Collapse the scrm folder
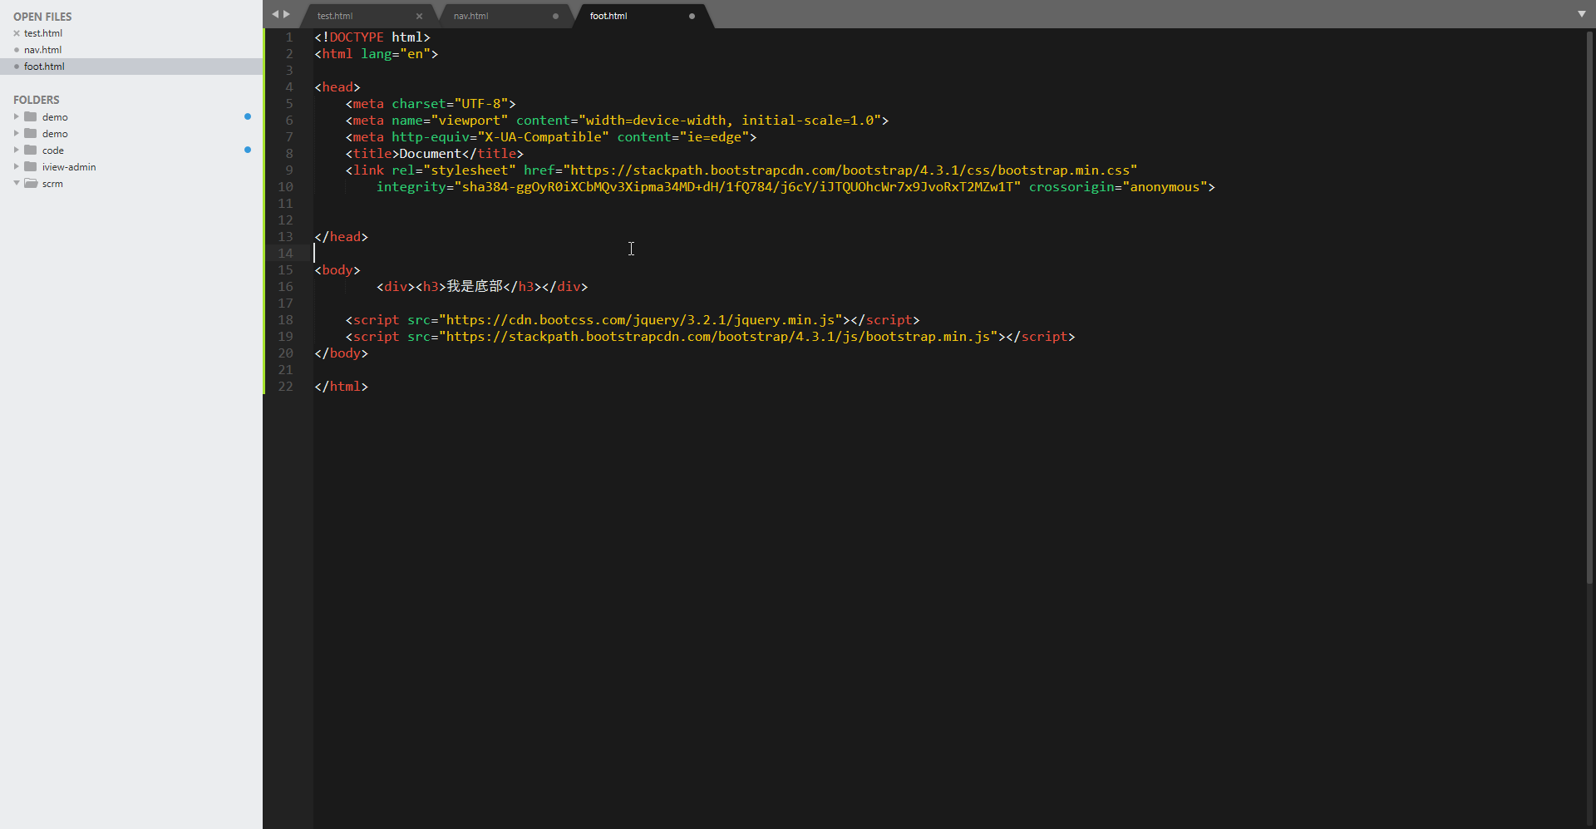This screenshot has height=829, width=1596. coord(17,183)
